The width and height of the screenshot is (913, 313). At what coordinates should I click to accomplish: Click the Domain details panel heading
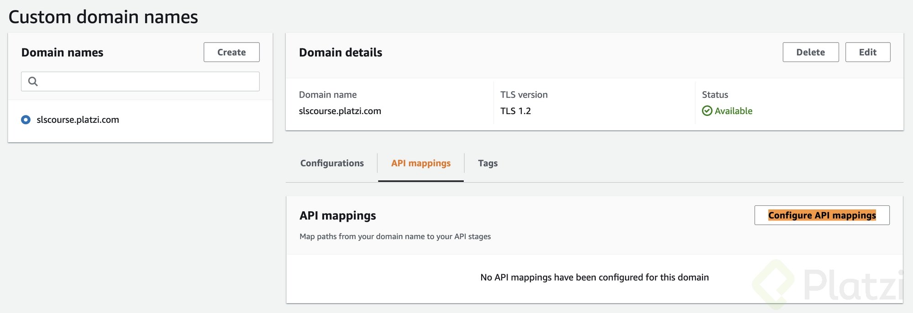(341, 52)
